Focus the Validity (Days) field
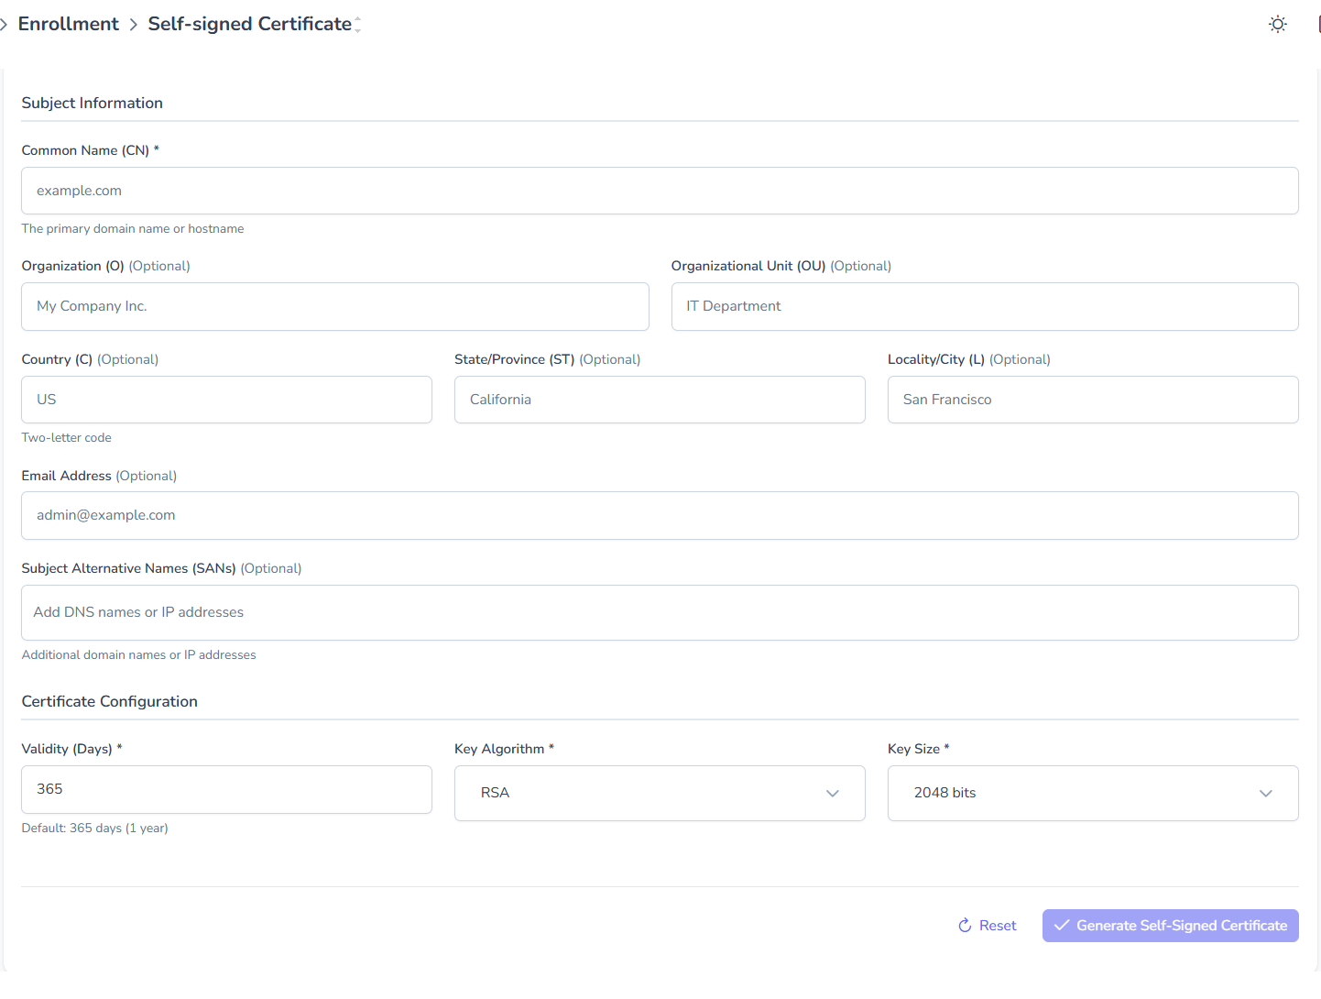The height and width of the screenshot is (999, 1321). [226, 789]
